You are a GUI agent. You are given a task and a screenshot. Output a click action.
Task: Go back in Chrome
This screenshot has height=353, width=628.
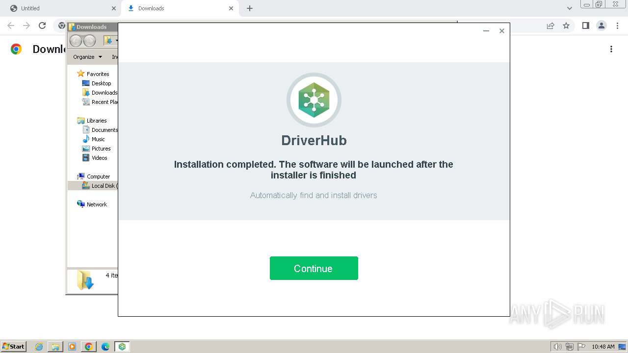11,25
